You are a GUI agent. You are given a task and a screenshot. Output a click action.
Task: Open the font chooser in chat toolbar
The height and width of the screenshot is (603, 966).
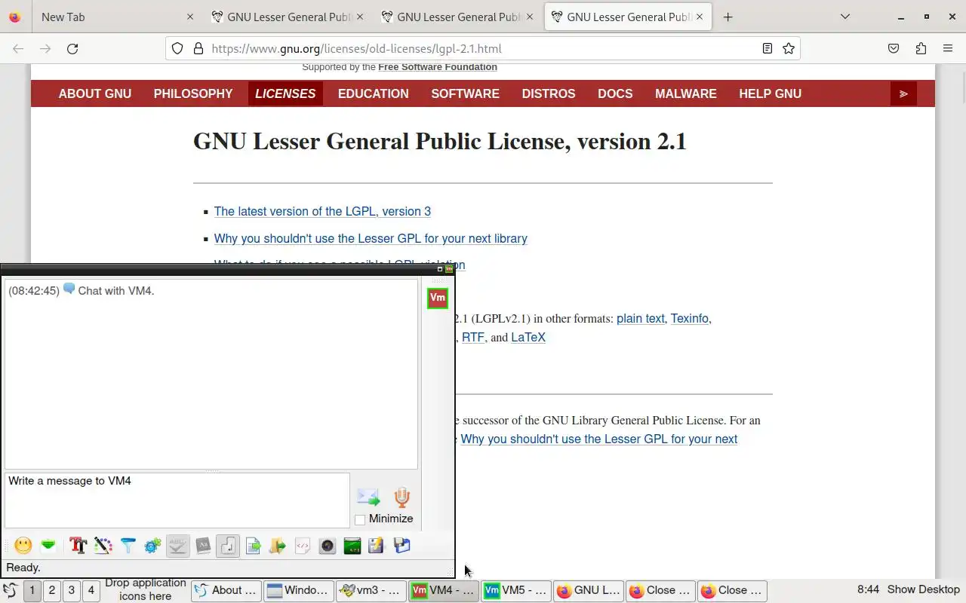(x=78, y=546)
